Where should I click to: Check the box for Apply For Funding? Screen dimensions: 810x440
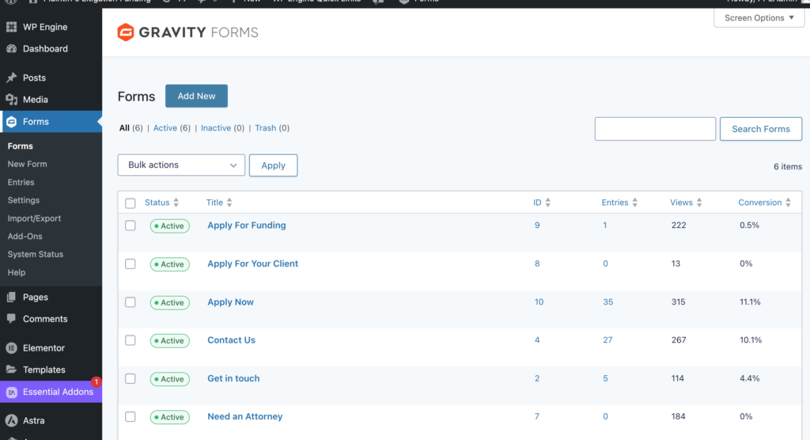[x=131, y=226]
